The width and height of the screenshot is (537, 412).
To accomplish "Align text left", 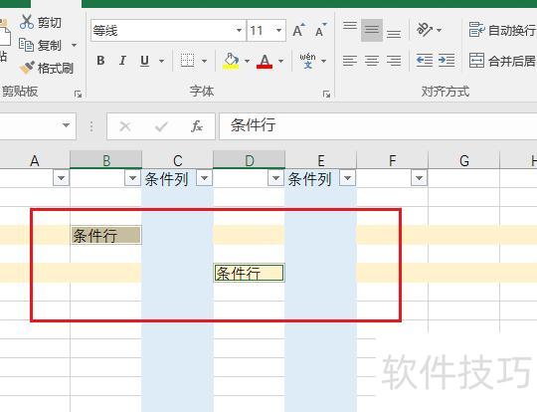I will (x=350, y=61).
